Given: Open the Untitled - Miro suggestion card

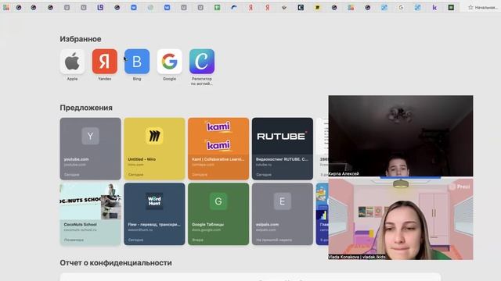Looking at the screenshot, I should pos(154,149).
